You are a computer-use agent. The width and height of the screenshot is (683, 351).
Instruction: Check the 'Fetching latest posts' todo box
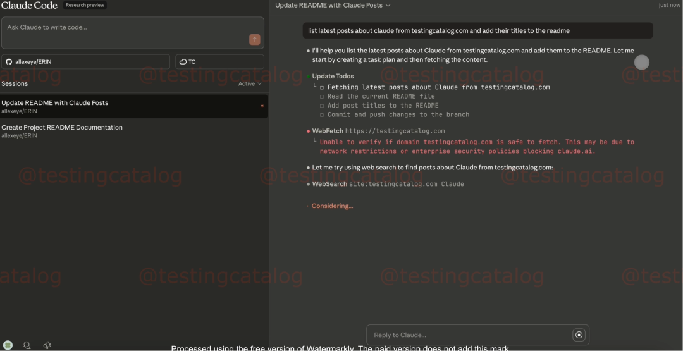tap(322, 87)
